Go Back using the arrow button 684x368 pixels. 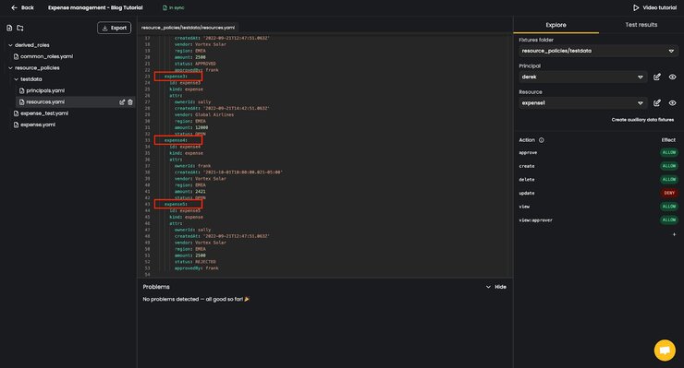point(22,7)
